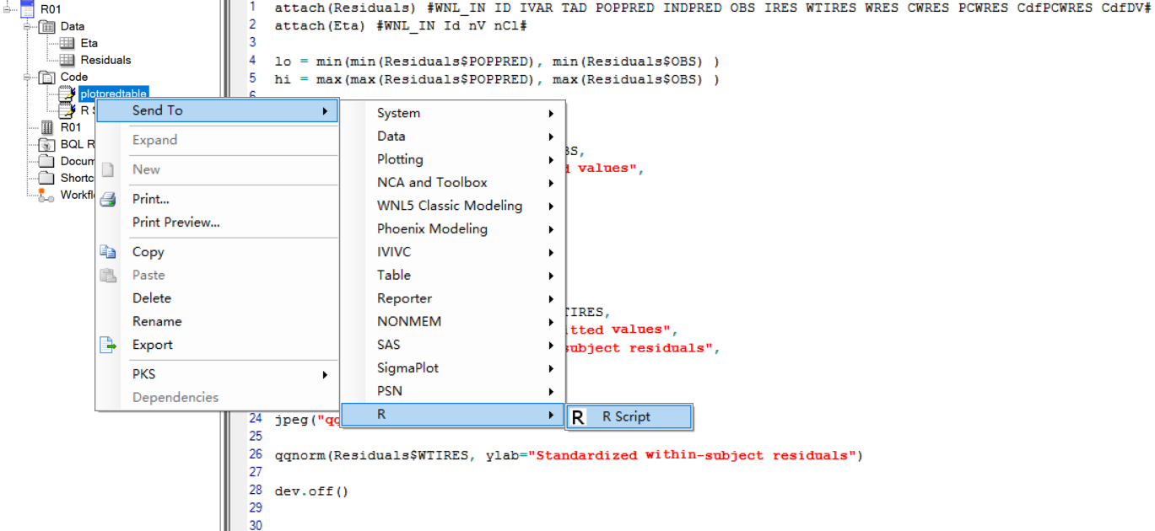1155x531 pixels.
Task: Choose R Script in the R submenu
Action: (629, 416)
